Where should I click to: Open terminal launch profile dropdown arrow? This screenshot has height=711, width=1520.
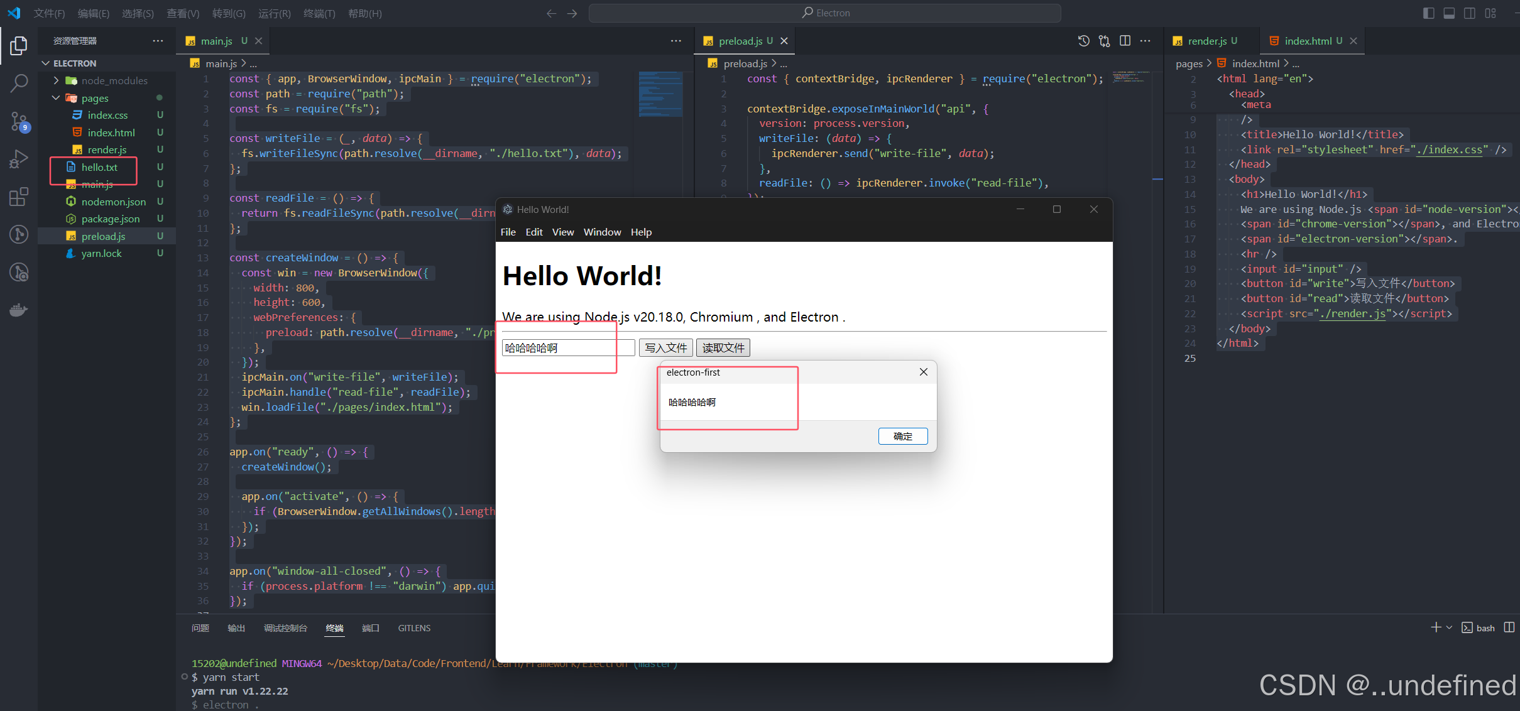[1449, 627]
